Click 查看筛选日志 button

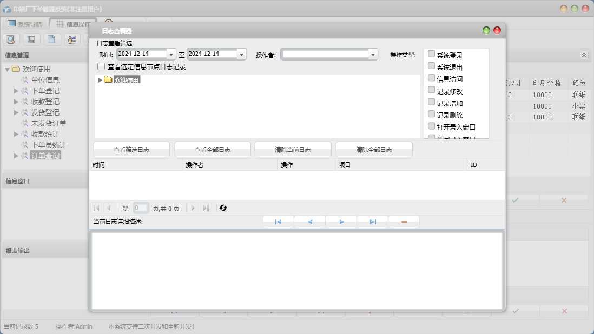[131, 149]
